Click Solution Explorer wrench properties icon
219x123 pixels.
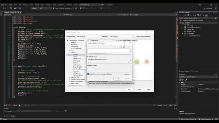pos(204,15)
